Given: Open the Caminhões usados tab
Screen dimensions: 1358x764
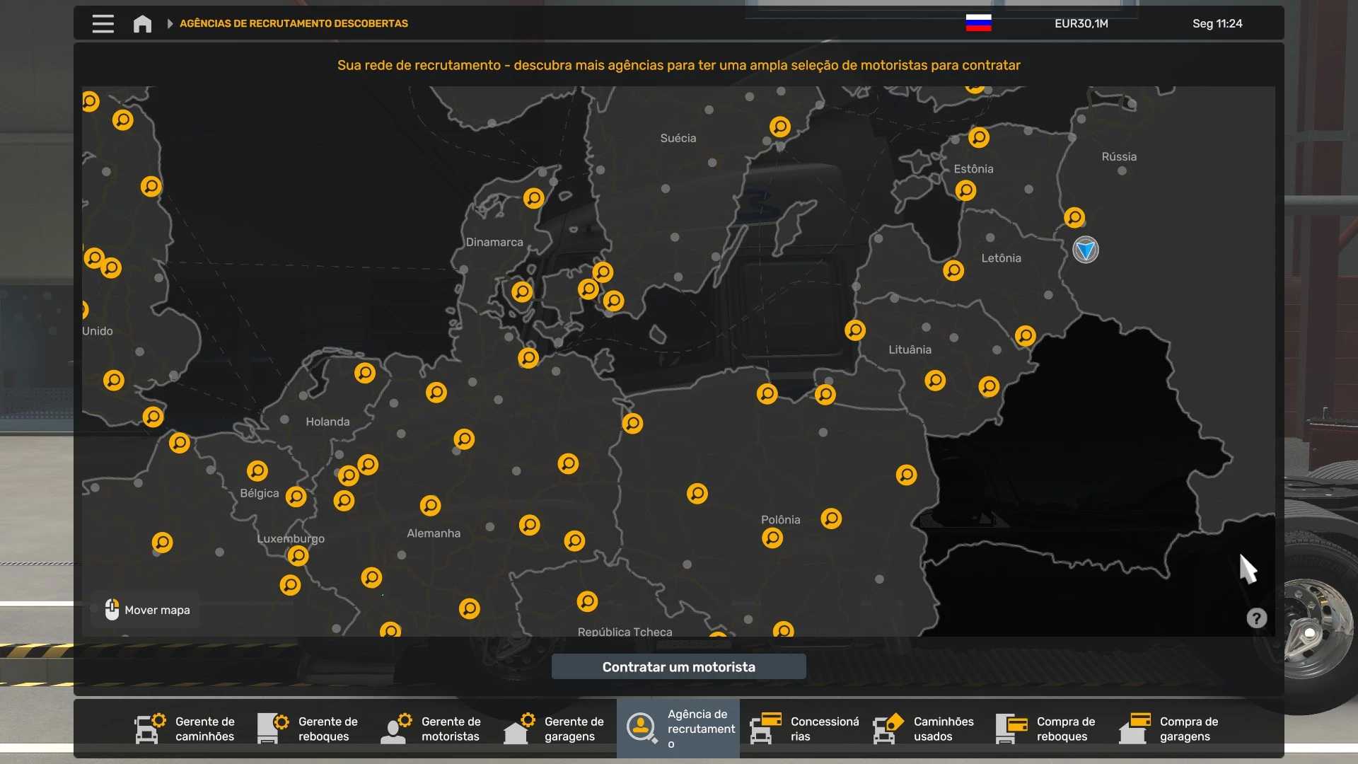Looking at the screenshot, I should tap(924, 729).
